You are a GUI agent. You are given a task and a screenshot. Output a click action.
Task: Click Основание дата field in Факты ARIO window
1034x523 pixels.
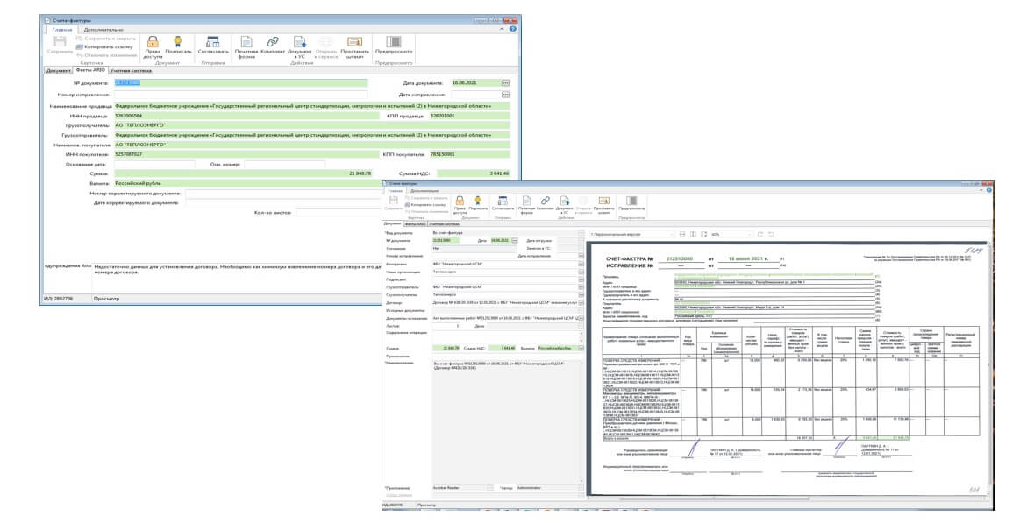click(x=154, y=164)
